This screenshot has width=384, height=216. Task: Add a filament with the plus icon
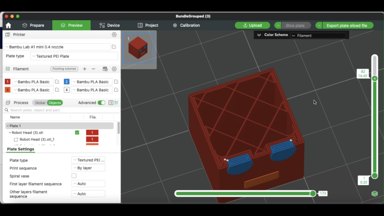[85, 69]
